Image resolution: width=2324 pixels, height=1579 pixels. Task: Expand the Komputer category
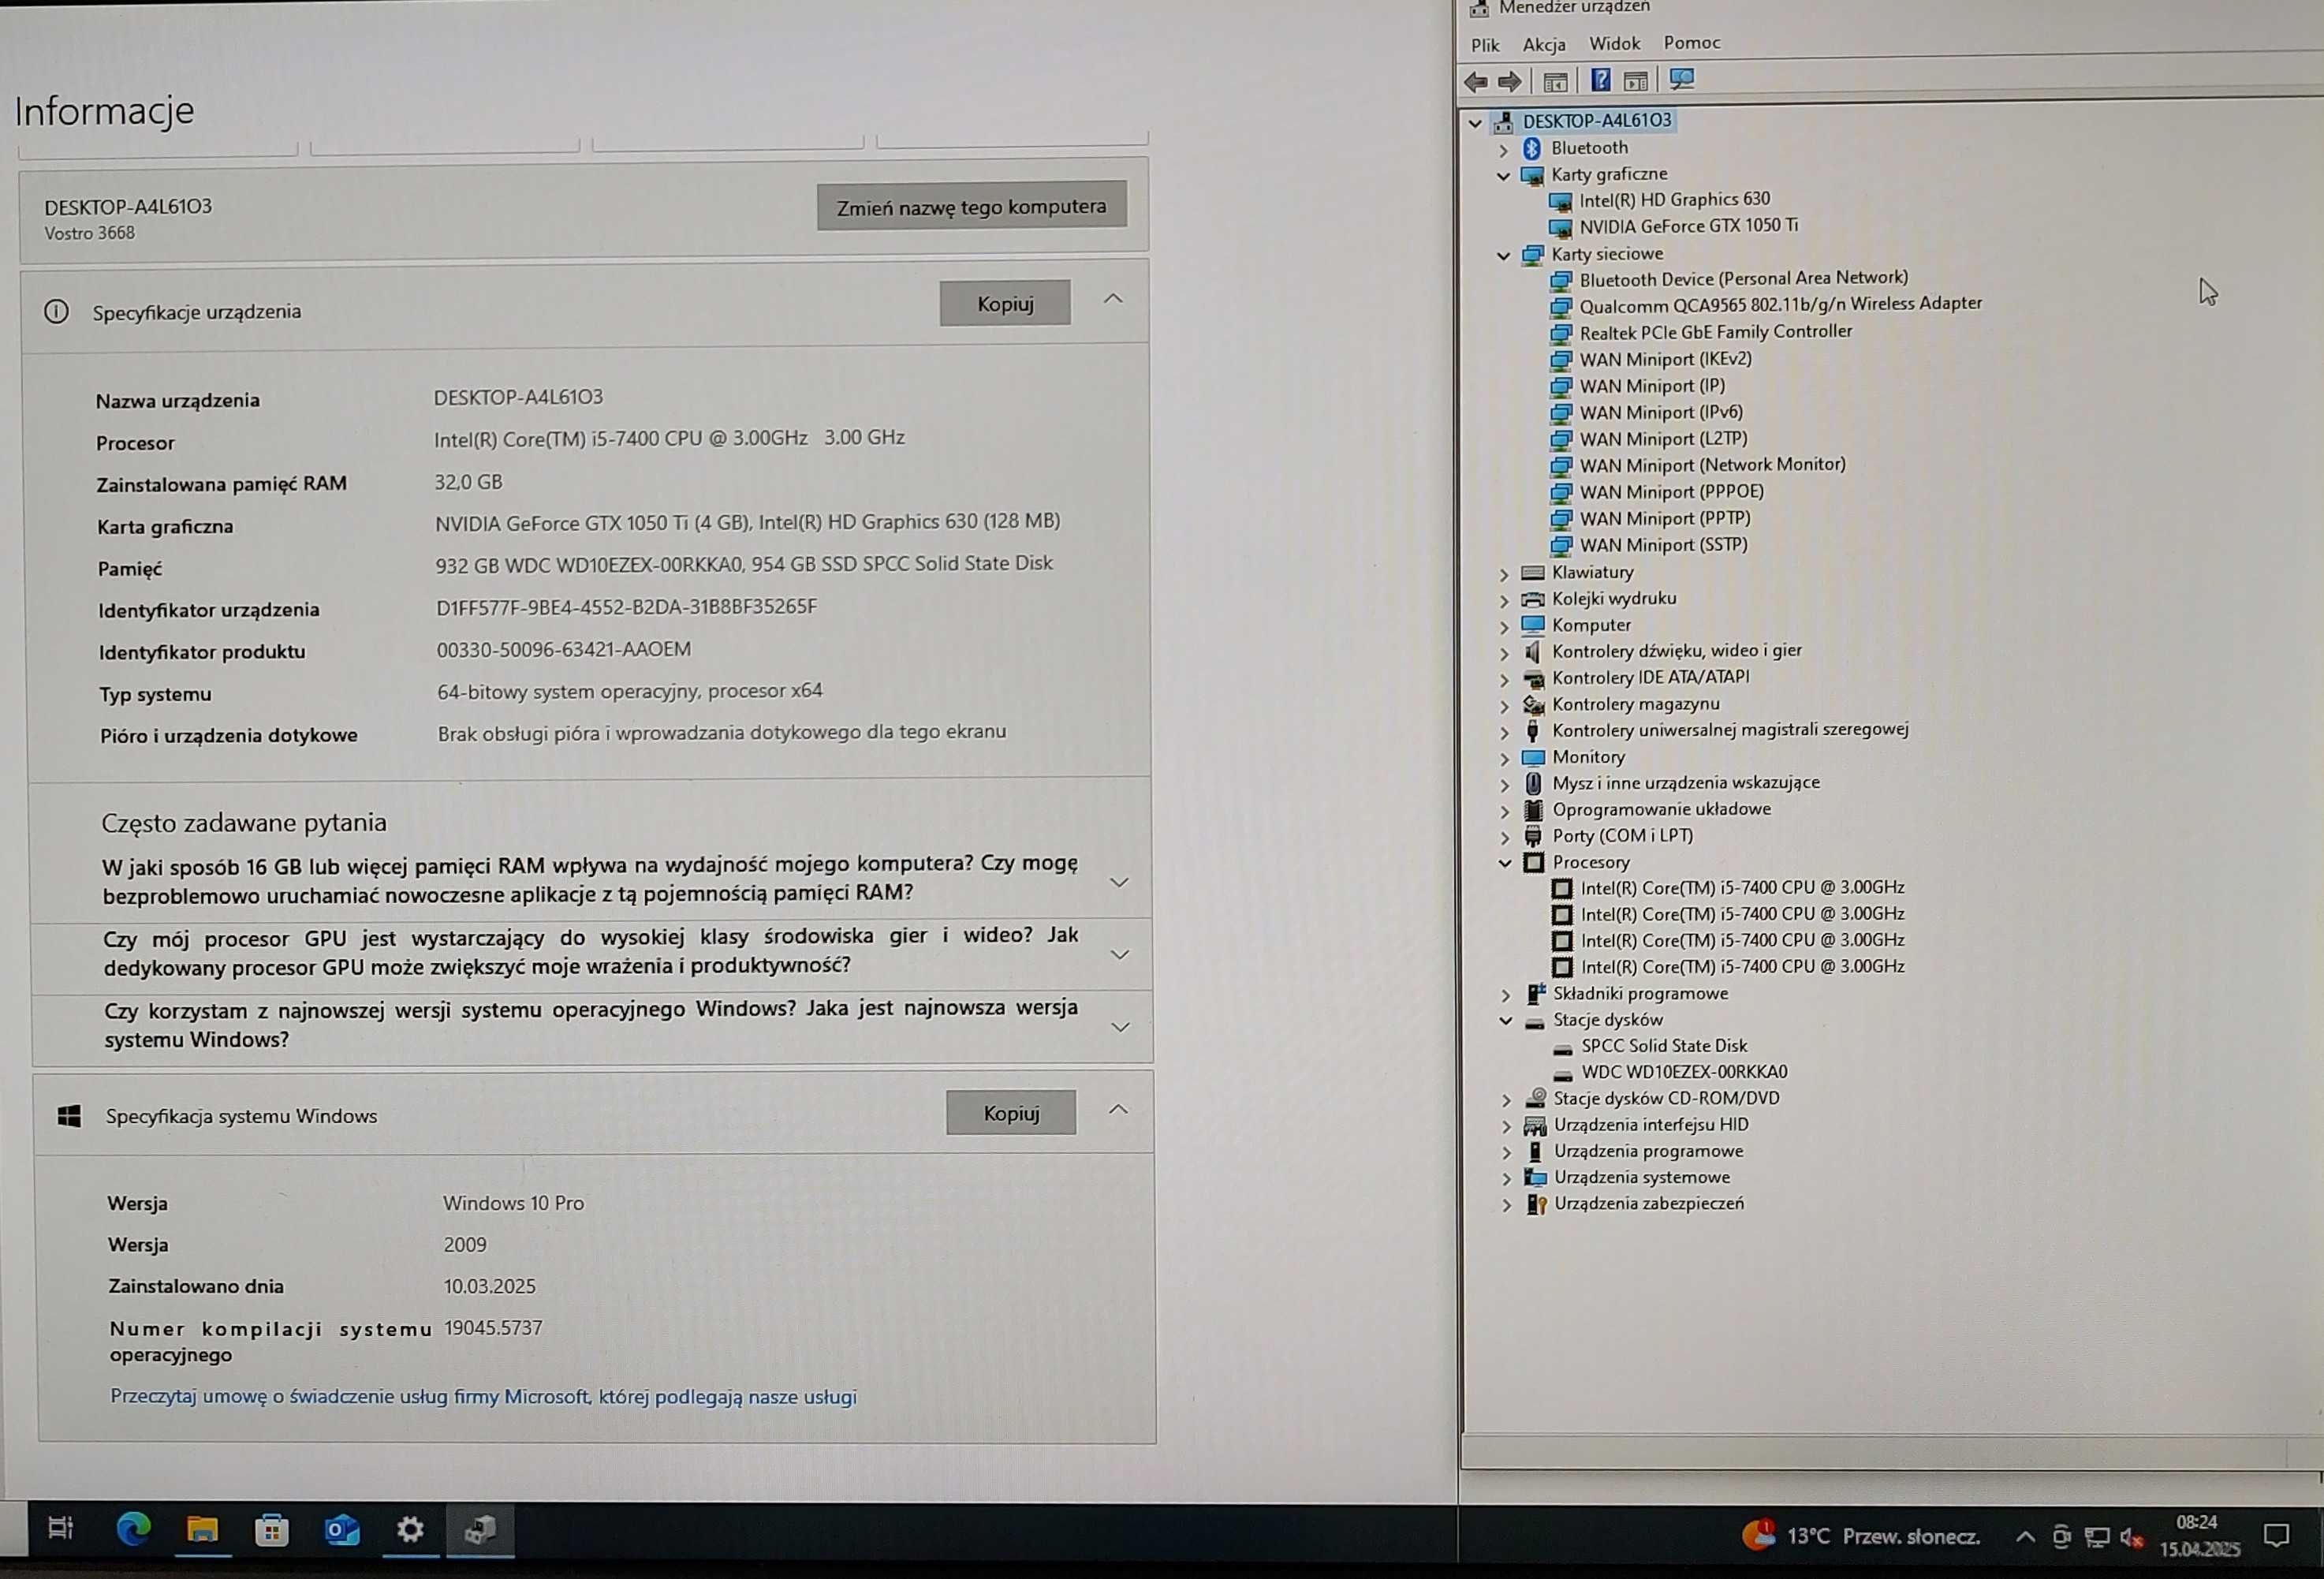(x=1504, y=627)
